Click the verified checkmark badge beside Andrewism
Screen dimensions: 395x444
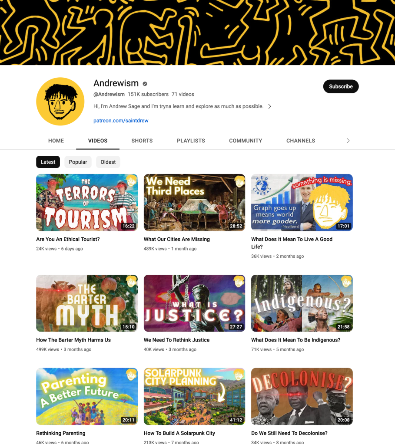tap(145, 83)
